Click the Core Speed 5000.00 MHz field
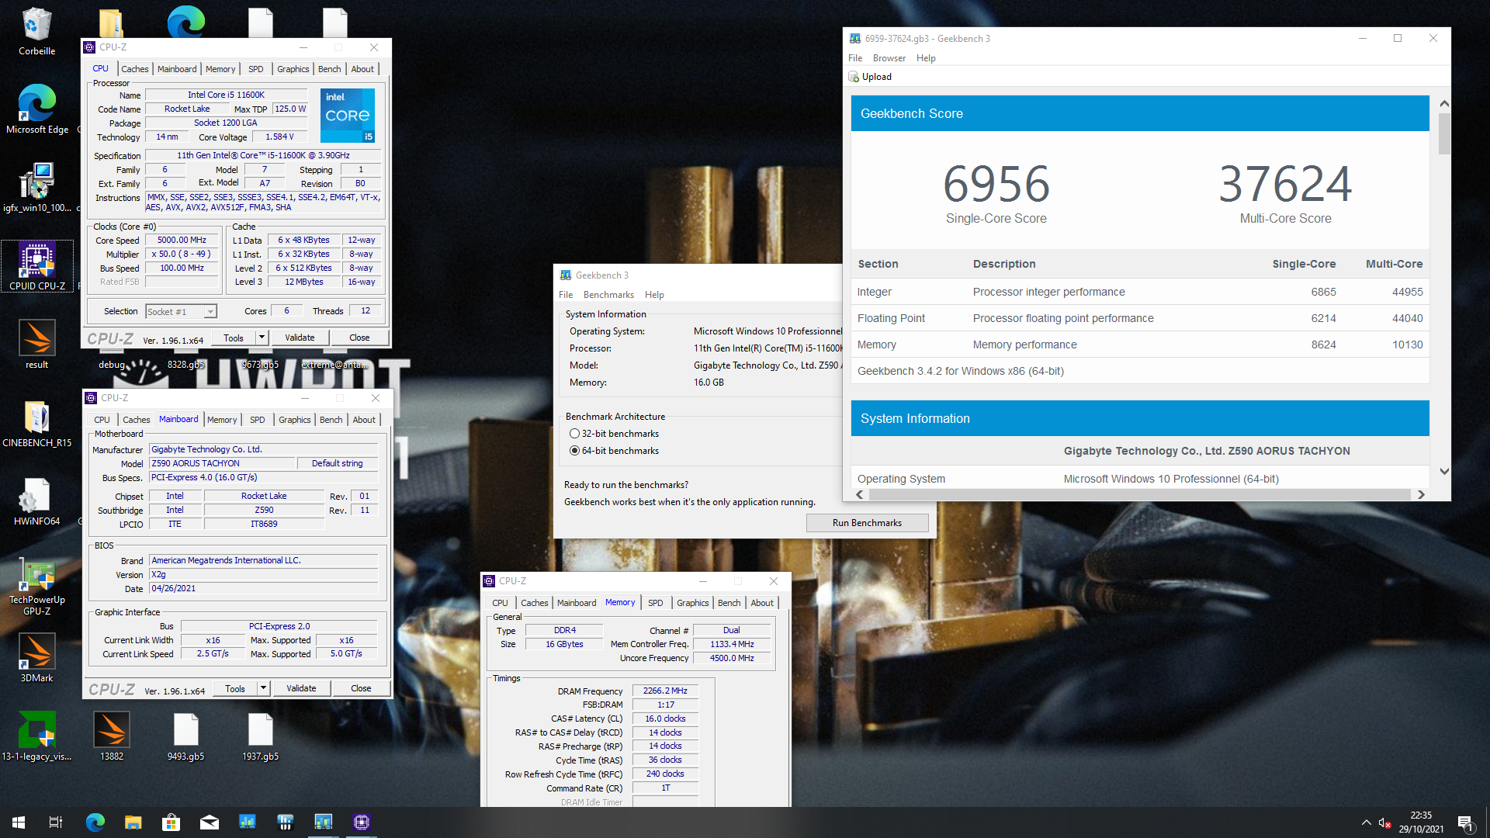1490x838 pixels. [x=182, y=241]
